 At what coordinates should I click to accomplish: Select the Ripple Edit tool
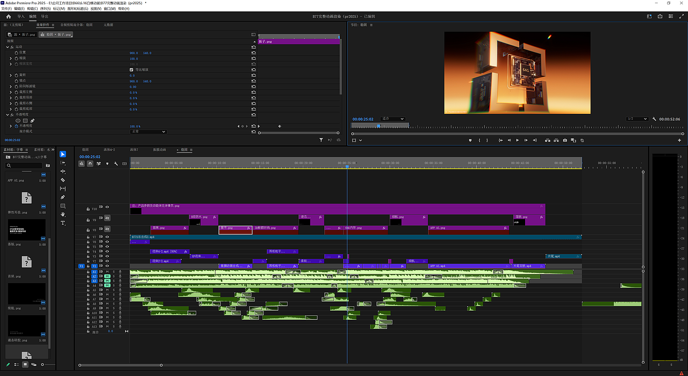click(x=63, y=171)
